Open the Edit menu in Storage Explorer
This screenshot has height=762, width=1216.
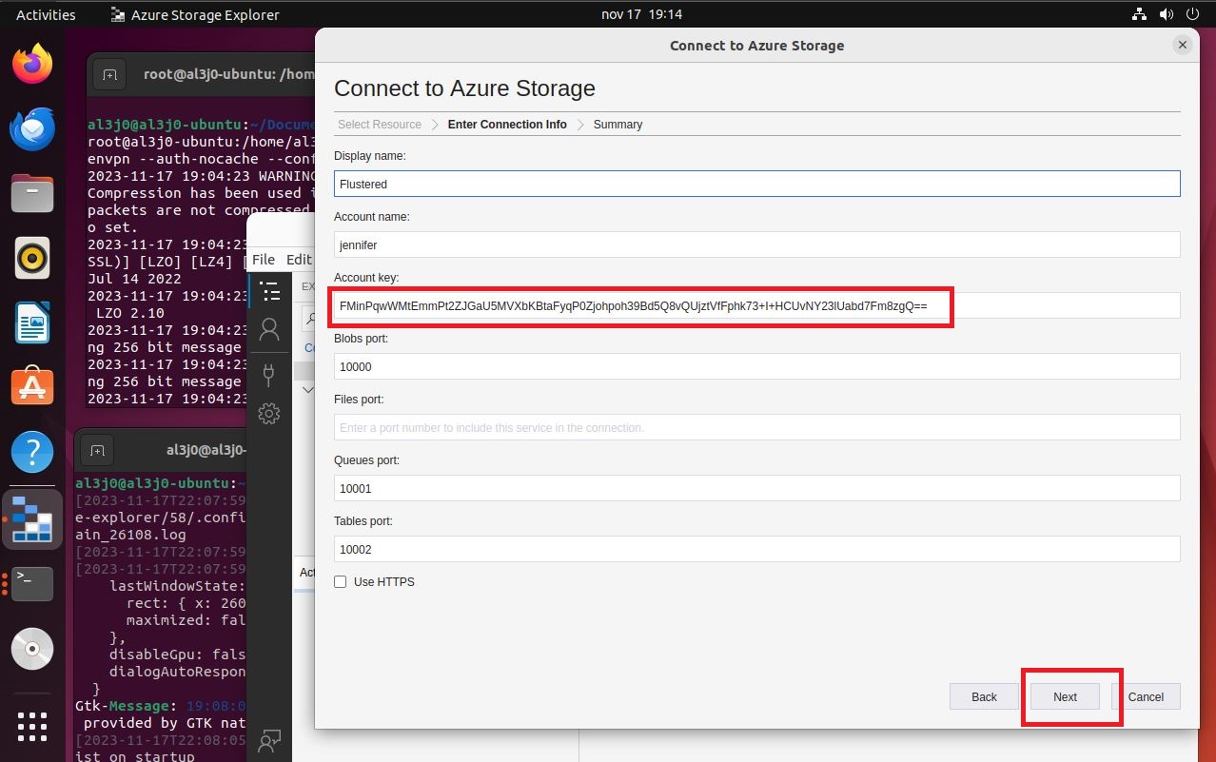coord(299,259)
